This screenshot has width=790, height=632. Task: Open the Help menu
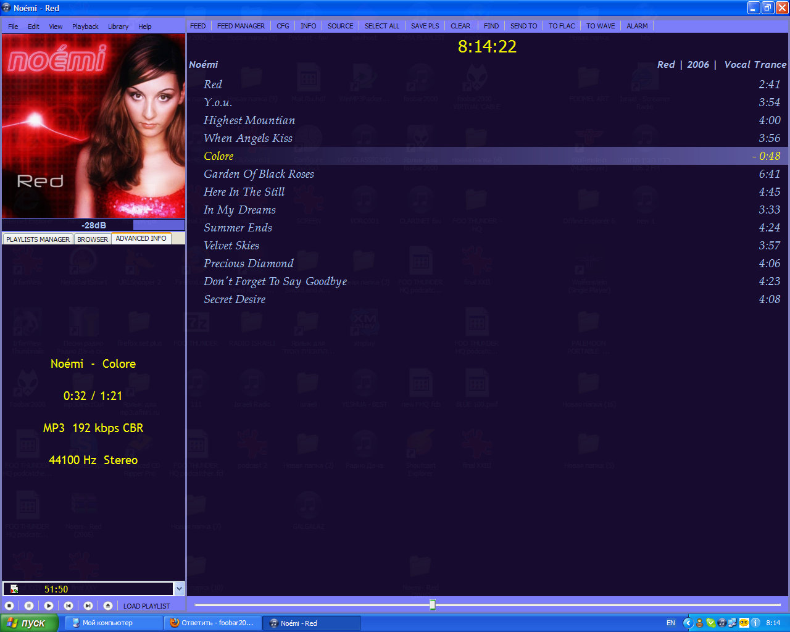coord(145,27)
